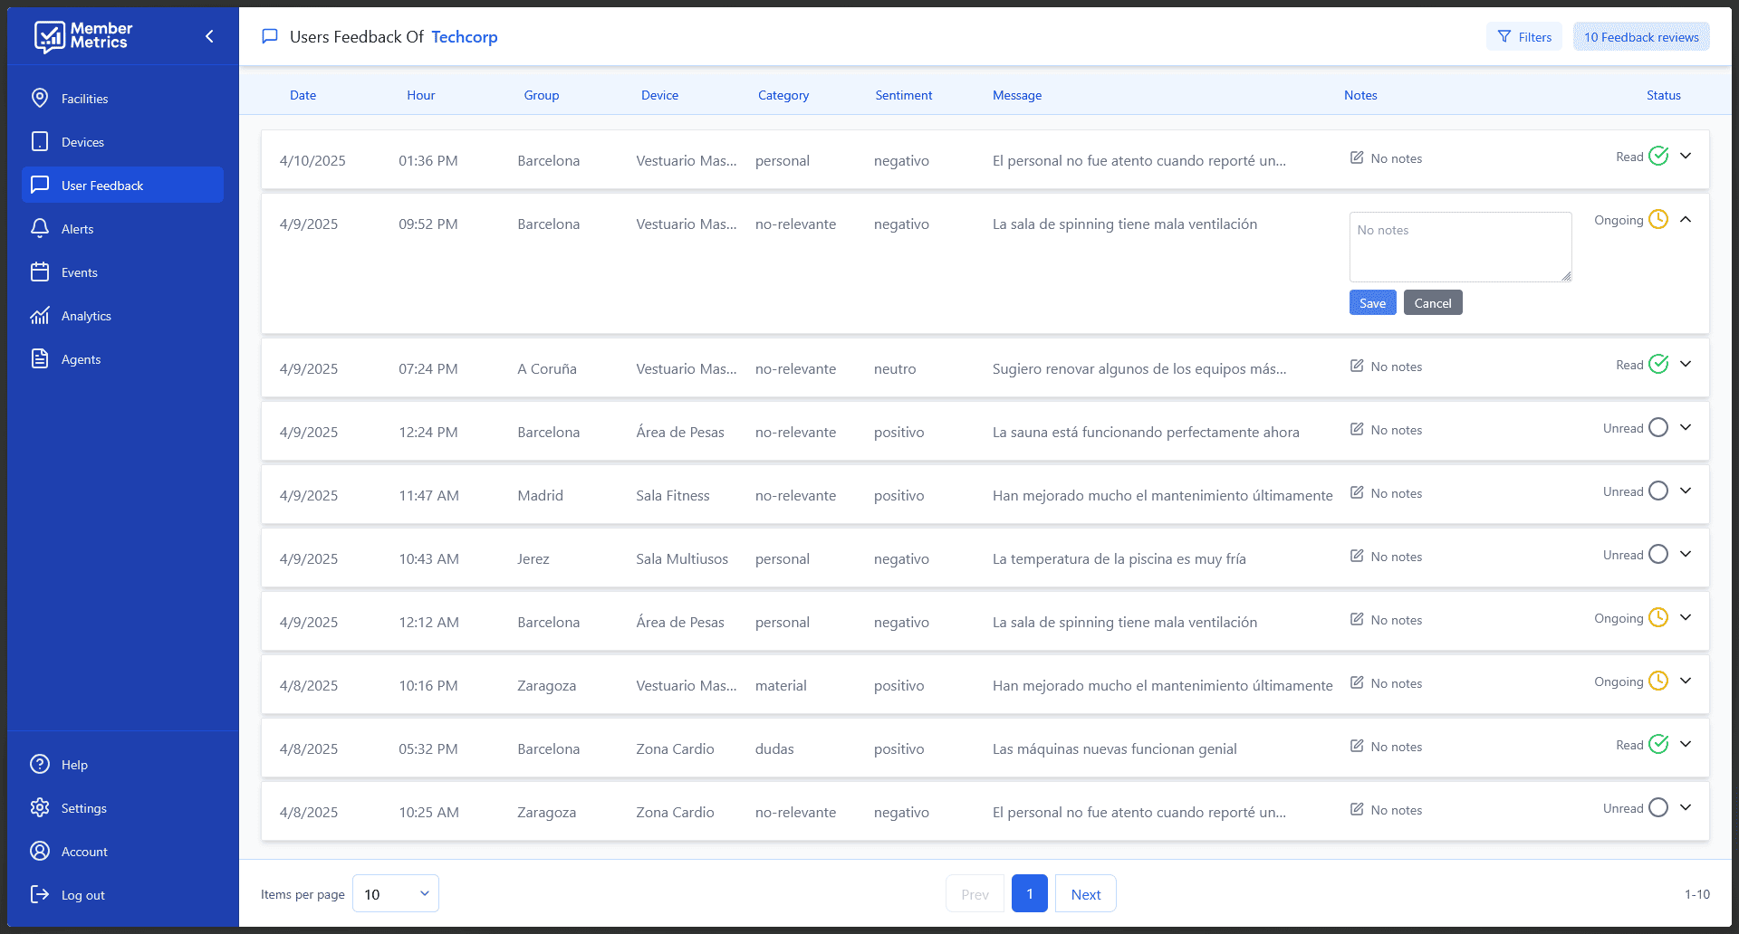This screenshot has height=934, width=1739.
Task: Toggle Unread status circle on Madrid row
Action: coord(1657,491)
